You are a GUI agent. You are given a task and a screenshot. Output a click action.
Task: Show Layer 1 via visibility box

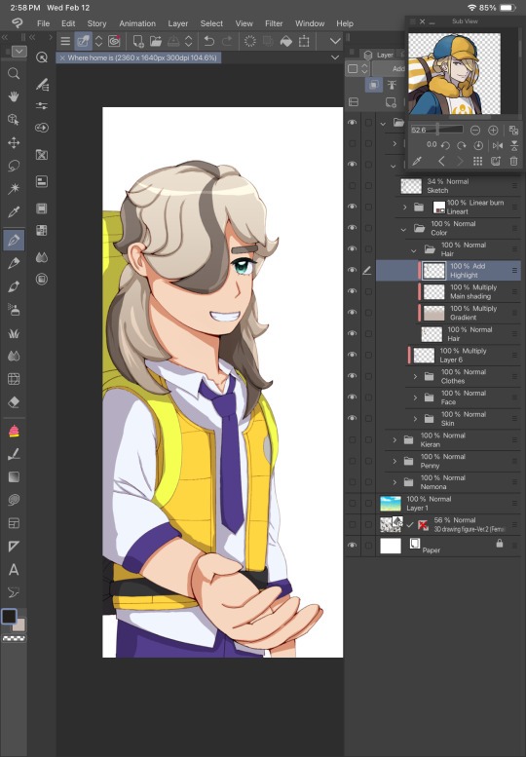click(353, 503)
